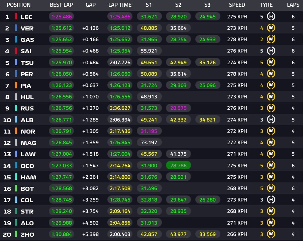Screen dimensions: 303x241
Task: Click Colapinto's hard tyre icon
Action: click(271, 200)
